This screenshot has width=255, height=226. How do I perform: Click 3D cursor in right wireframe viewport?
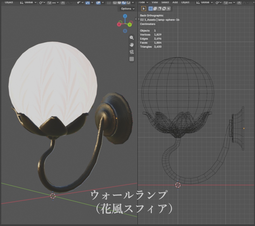click(178, 185)
